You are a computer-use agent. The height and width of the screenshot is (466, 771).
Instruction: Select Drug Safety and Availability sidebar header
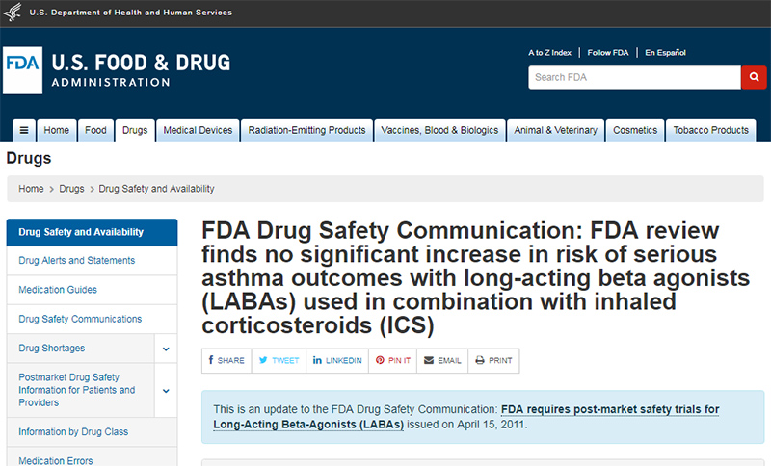92,232
